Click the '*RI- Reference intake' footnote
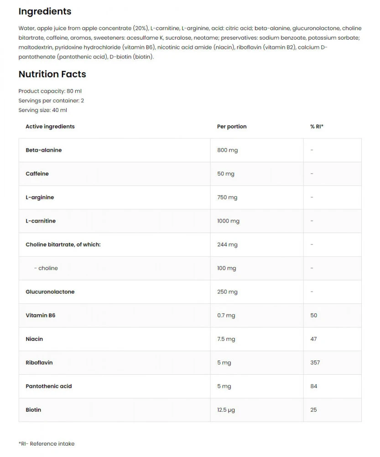Screen dimensions: 380x457 [x=47, y=444]
